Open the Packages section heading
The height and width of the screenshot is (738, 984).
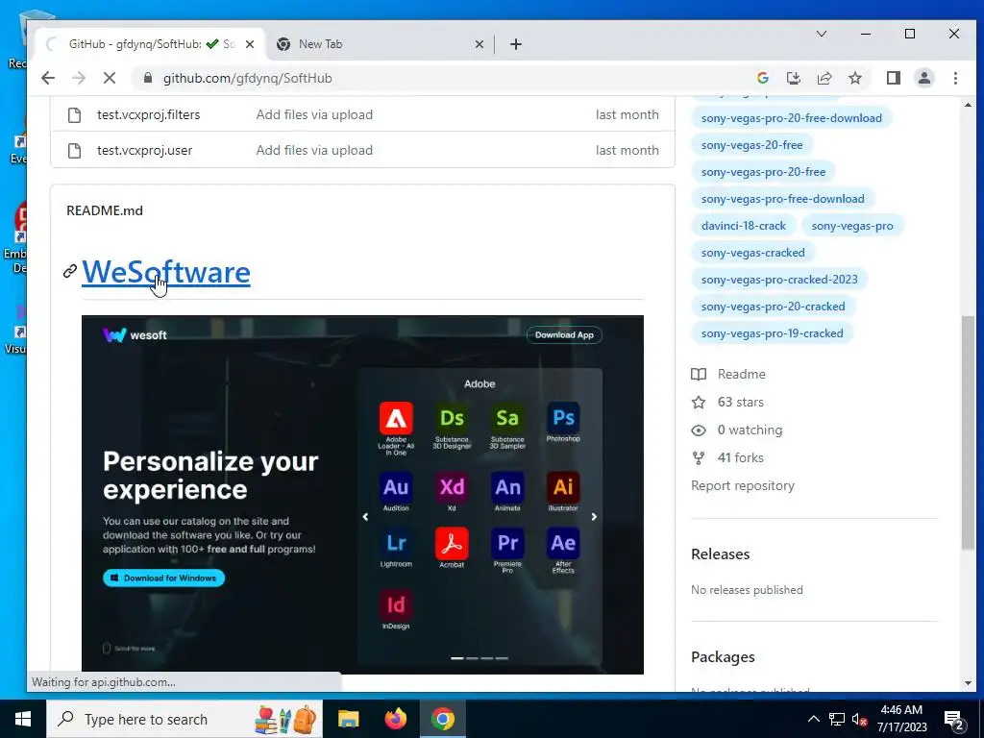pyautogui.click(x=723, y=657)
